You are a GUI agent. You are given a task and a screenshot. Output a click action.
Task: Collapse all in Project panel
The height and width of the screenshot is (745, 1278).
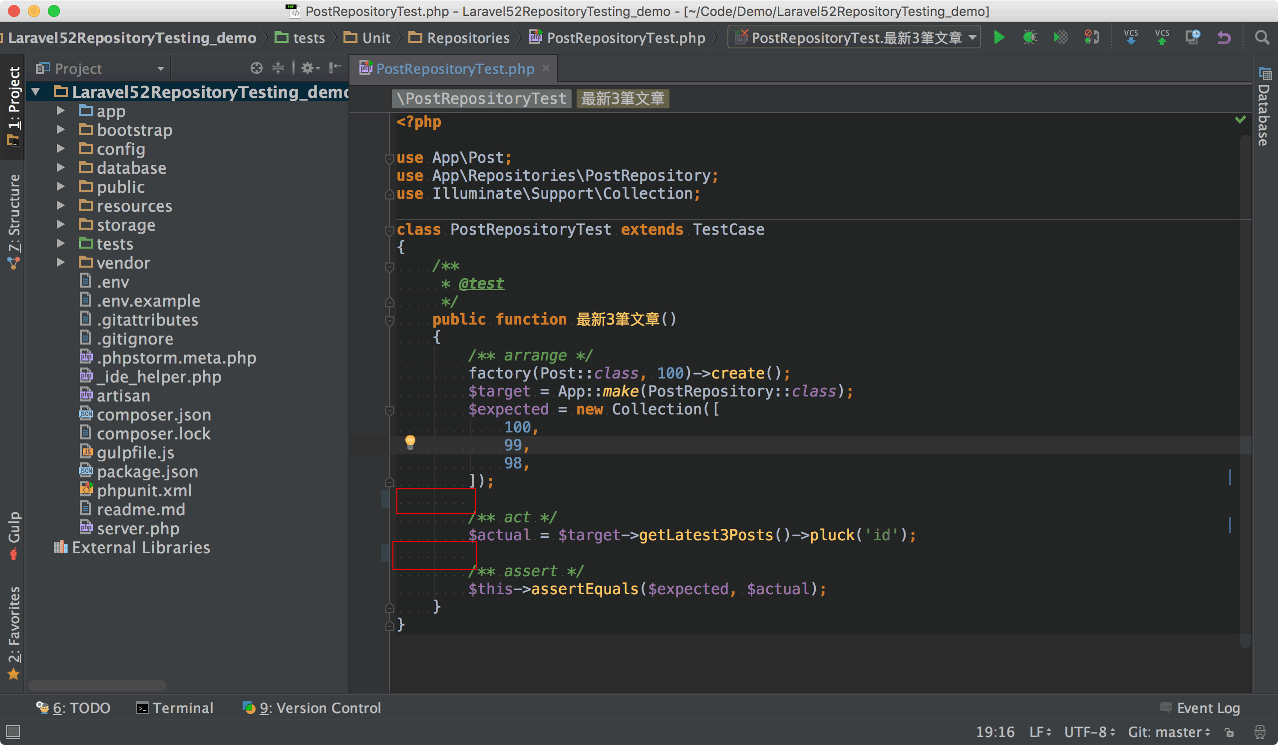point(278,68)
